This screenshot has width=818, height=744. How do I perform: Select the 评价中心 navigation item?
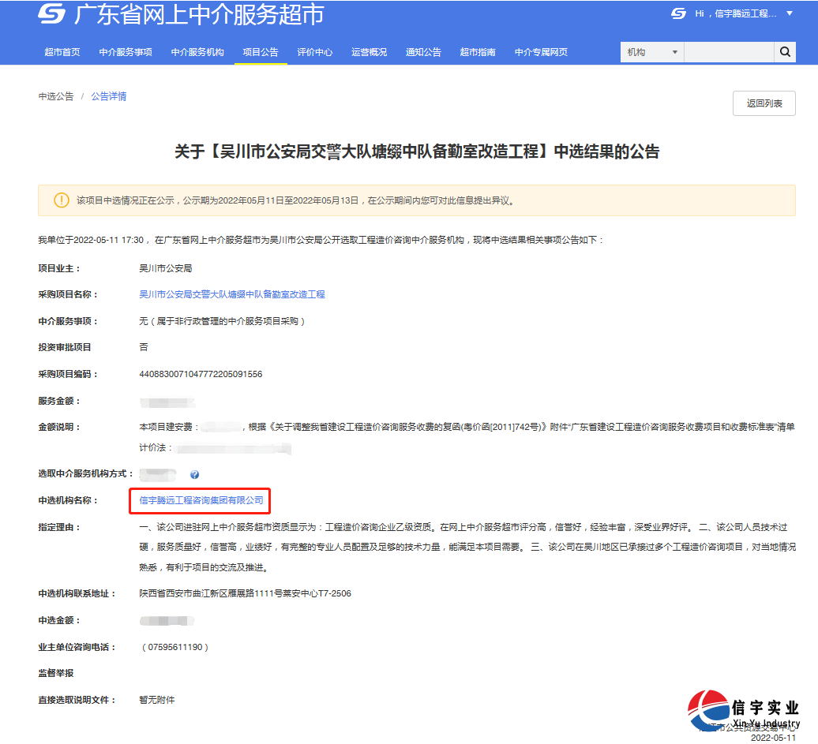(x=314, y=51)
